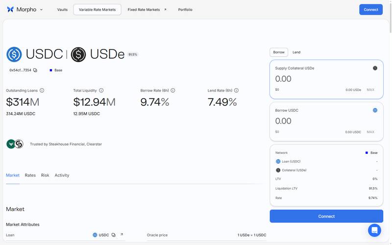
Task: Open Fixed Rate Markets link
Action: click(x=144, y=9)
